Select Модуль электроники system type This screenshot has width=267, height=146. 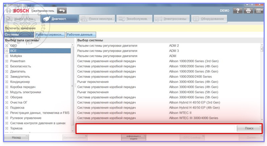click(37, 92)
